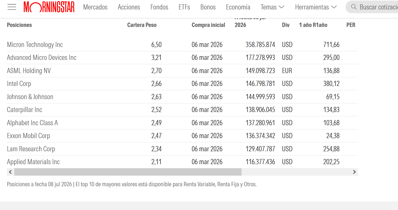Select ASML's EUR currency cell
Image resolution: width=398 pixels, height=210 pixels.
[x=287, y=71]
